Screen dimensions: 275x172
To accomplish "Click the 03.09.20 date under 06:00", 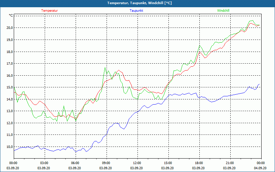I will coord(75,168).
